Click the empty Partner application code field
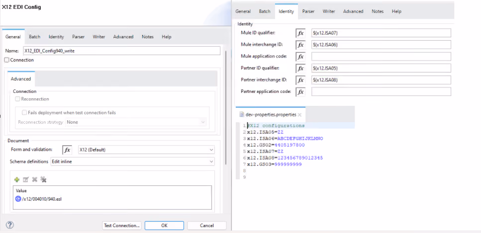Screen dimensions: 481x233 [x=382, y=92]
